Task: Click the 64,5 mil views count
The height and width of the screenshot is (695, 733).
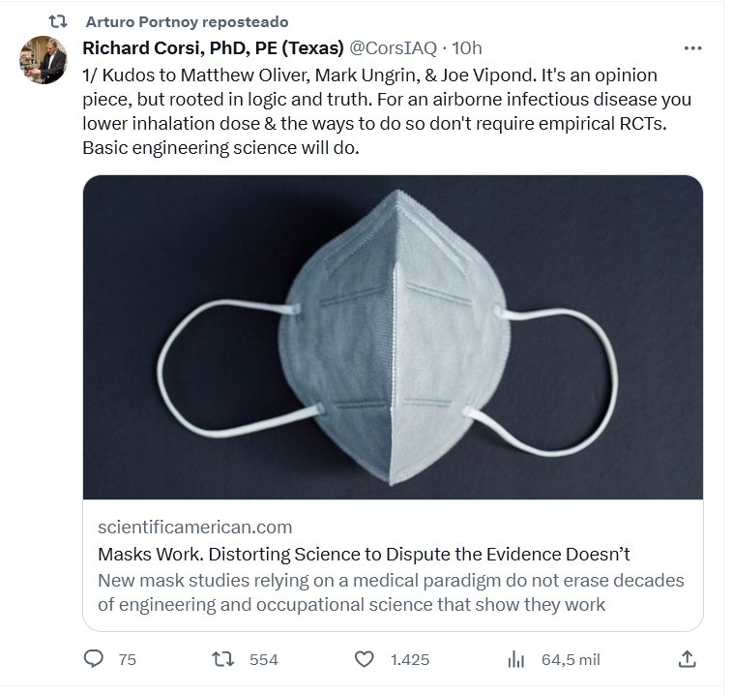Action: tap(571, 659)
